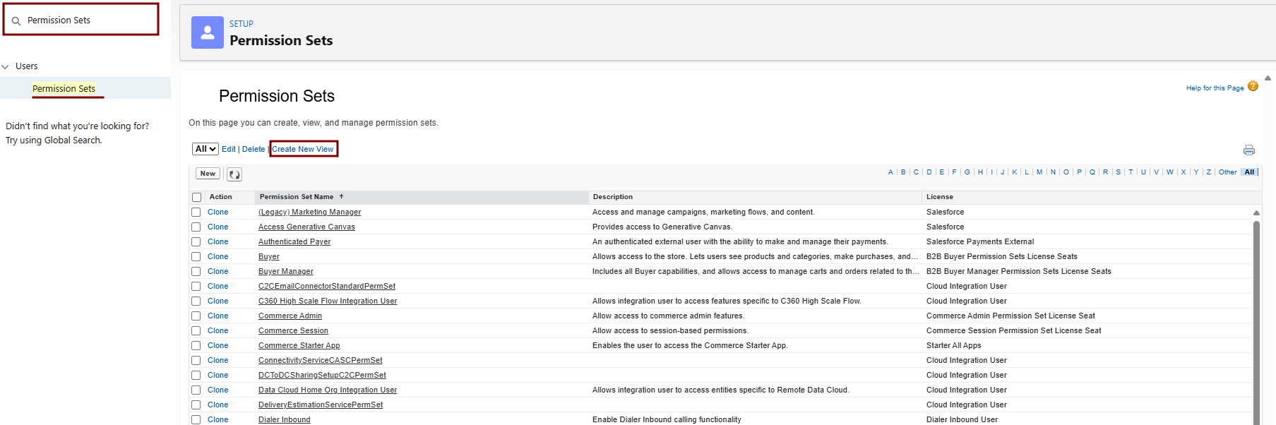The height and width of the screenshot is (425, 1276).
Task: Open Permission Sets in the sidebar tree
Action: coord(64,89)
